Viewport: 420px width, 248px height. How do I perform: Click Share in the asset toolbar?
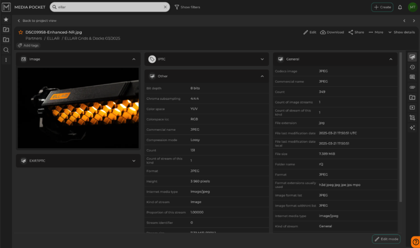(356, 32)
